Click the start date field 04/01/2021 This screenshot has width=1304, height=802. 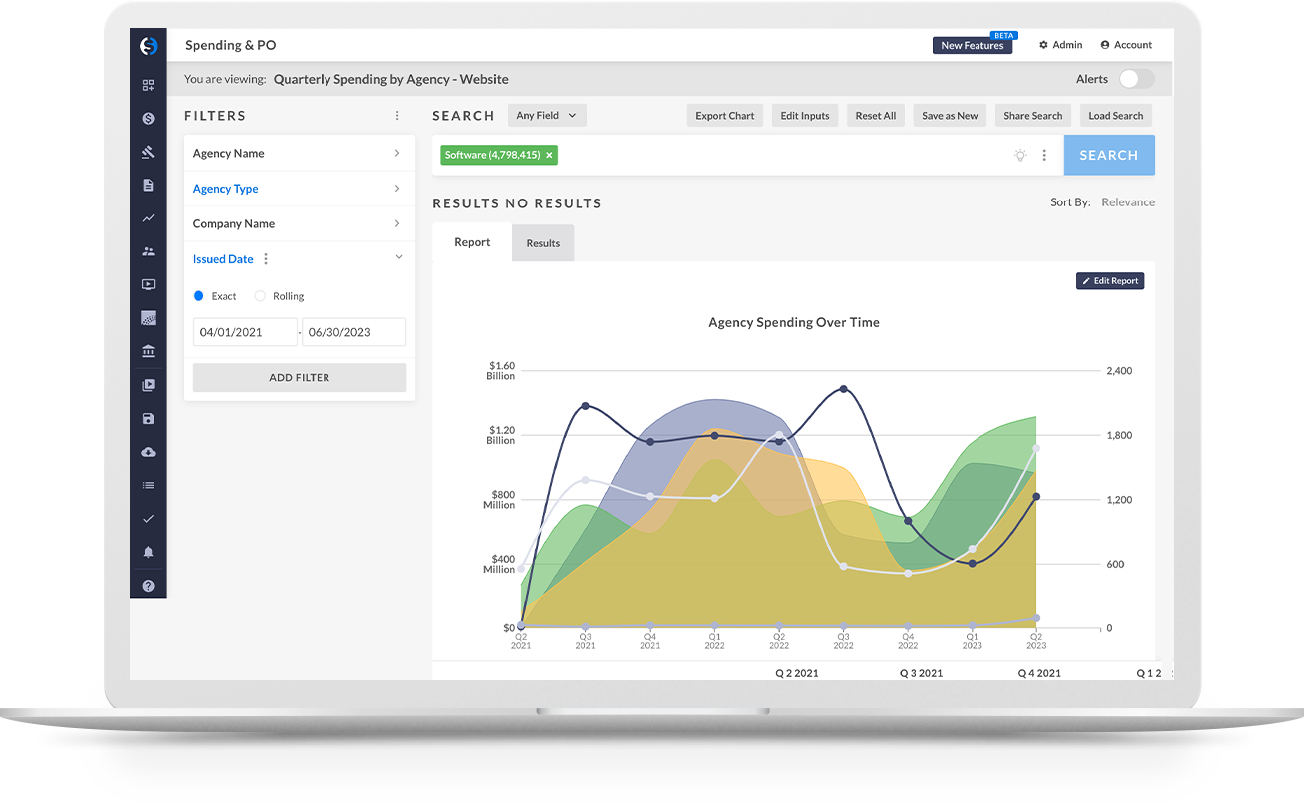(245, 332)
